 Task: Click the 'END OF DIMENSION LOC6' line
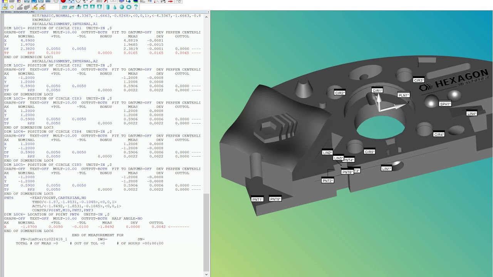(29, 231)
